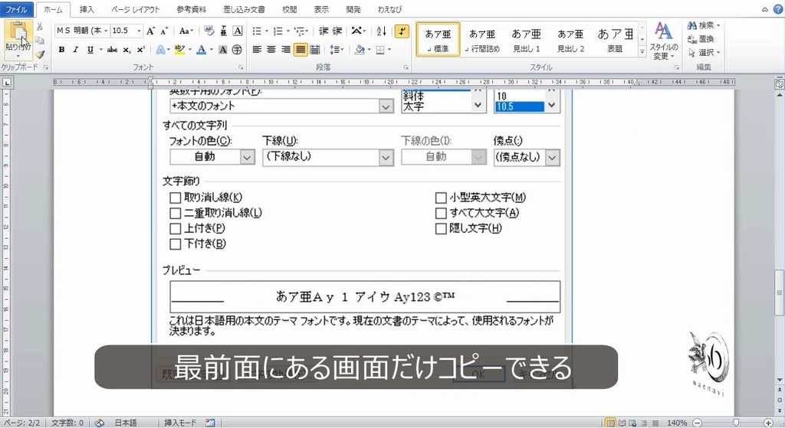Grow font size with larger A
The width and height of the screenshot is (785, 428).
[x=151, y=31]
